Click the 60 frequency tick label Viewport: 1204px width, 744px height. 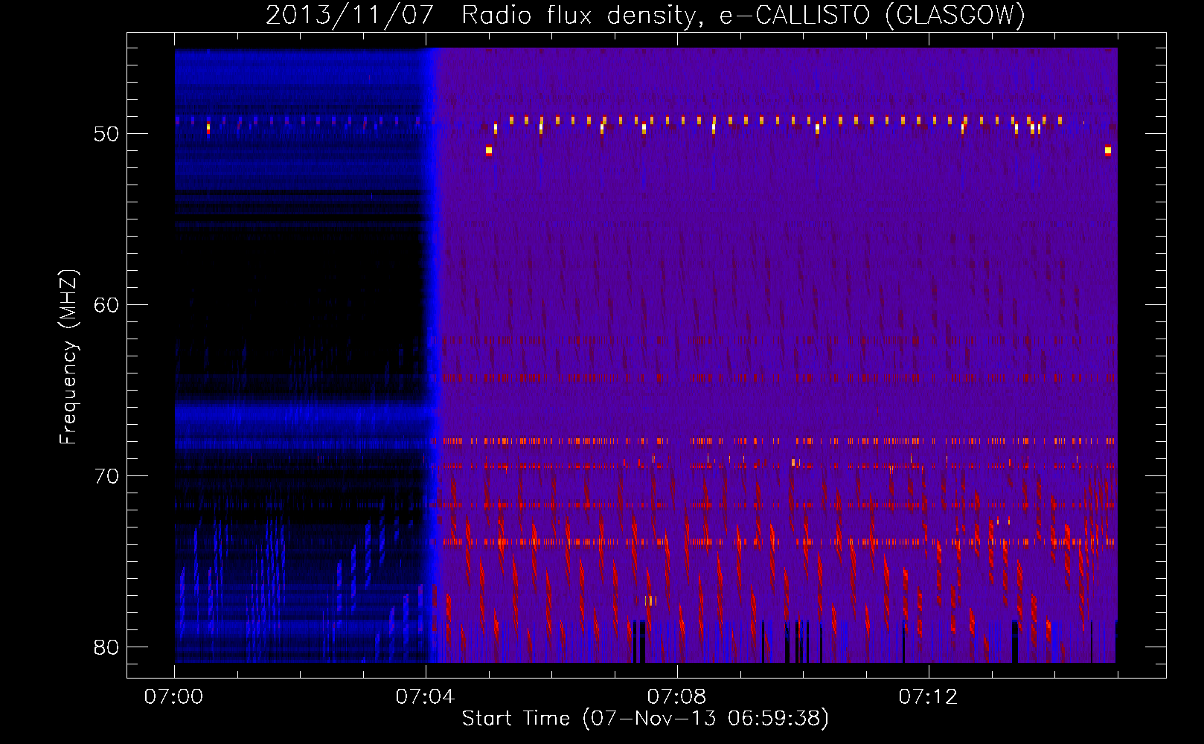pyautogui.click(x=106, y=305)
